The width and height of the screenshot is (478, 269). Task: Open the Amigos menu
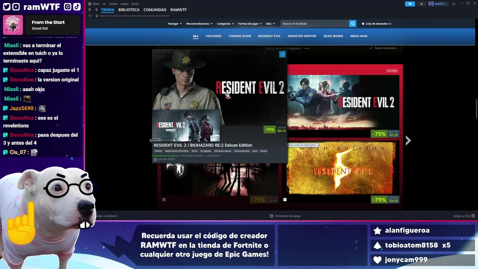tap(113, 4)
